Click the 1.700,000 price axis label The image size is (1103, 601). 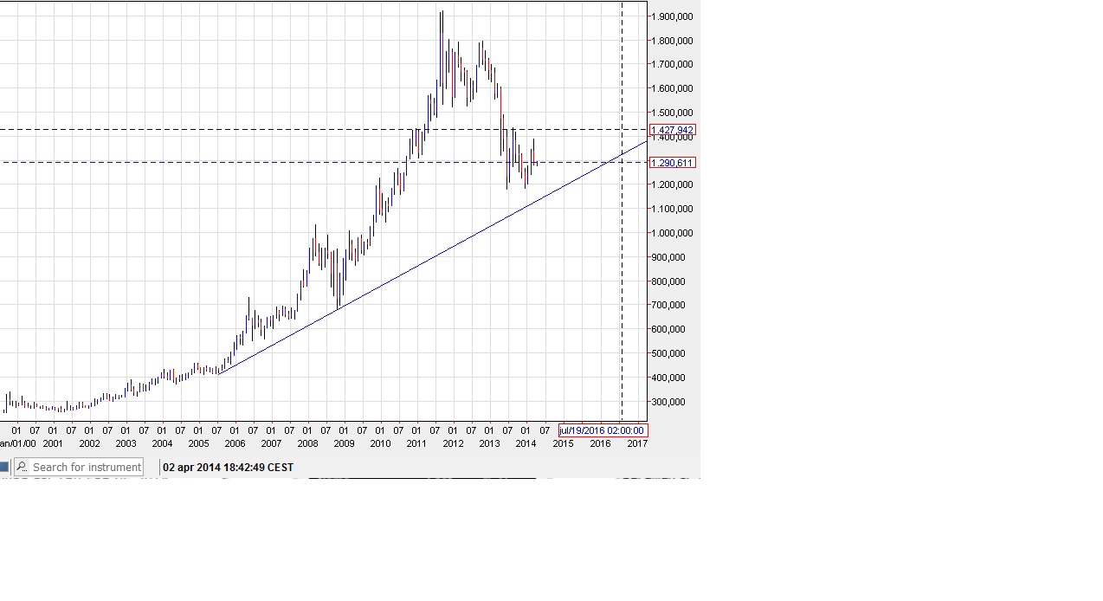click(x=673, y=64)
